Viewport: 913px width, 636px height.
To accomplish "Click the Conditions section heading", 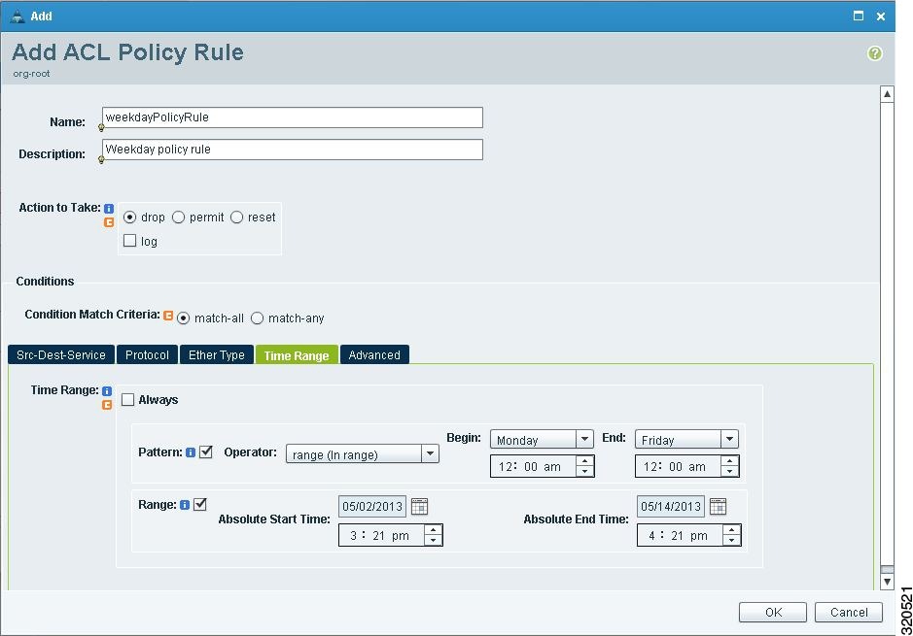I will point(45,282).
